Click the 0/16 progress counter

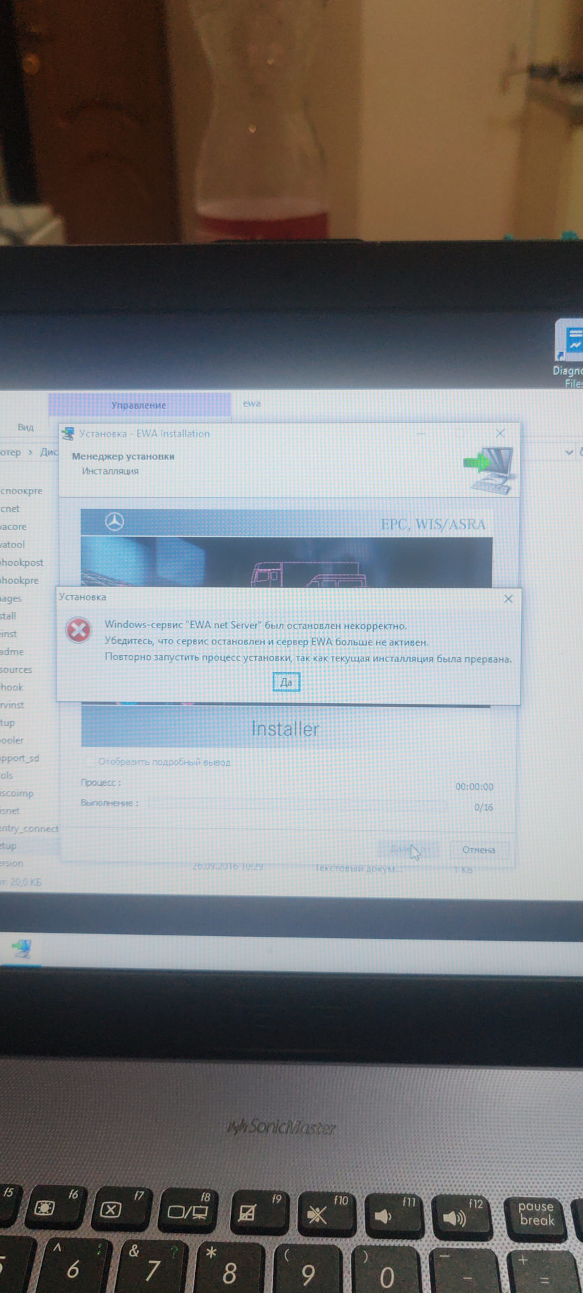click(x=483, y=807)
